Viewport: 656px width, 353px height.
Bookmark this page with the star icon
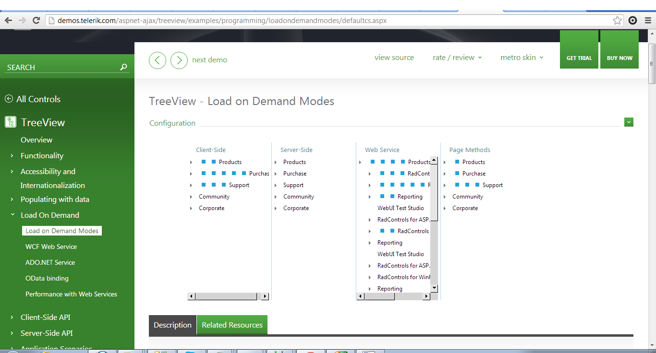618,20
